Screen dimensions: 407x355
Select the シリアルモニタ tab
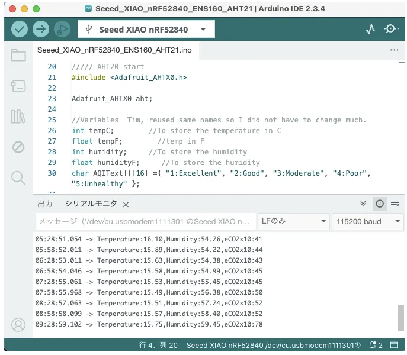point(91,204)
